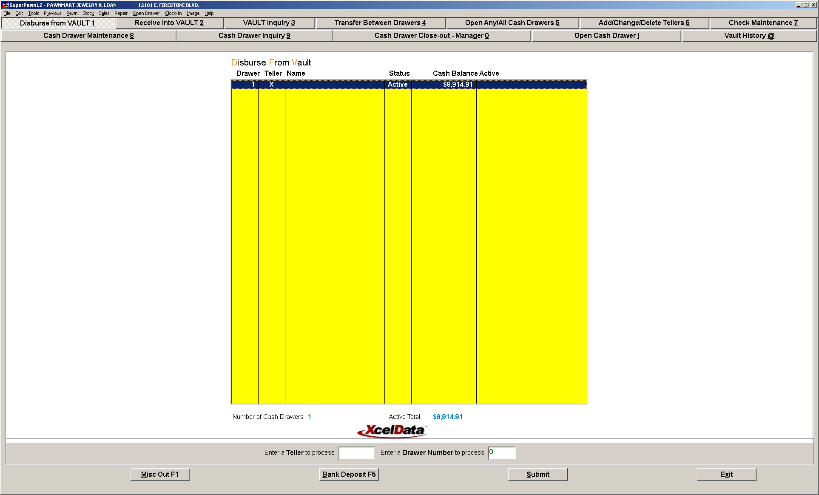The height and width of the screenshot is (495, 819).
Task: Open the Tools menu
Action: (34, 13)
